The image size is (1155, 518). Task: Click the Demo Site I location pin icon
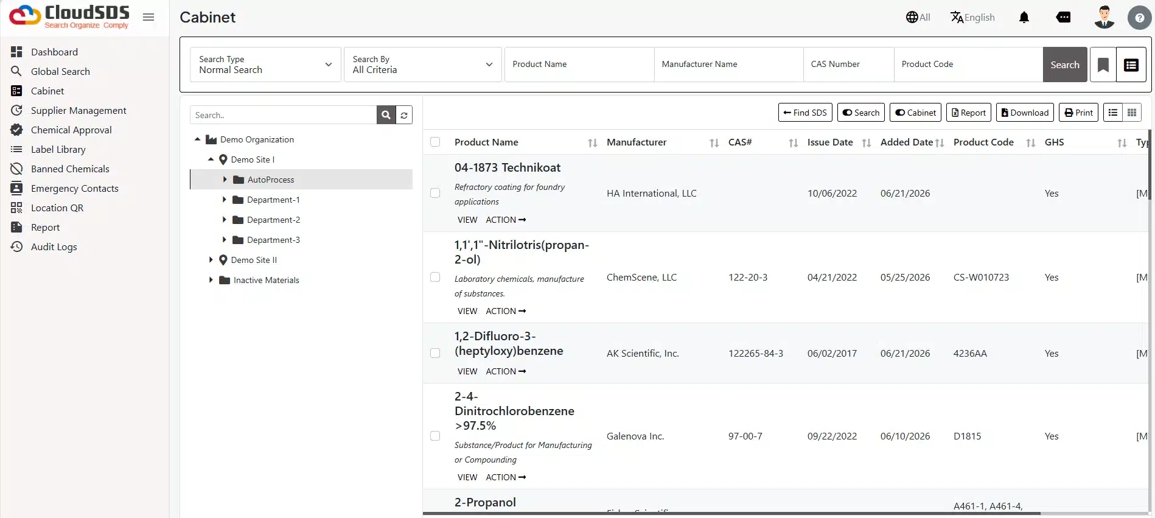pyautogui.click(x=223, y=159)
